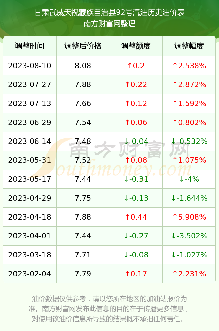Click the ↓-0.532% percentage cell
This screenshot has height=331, width=219.
tap(189, 141)
